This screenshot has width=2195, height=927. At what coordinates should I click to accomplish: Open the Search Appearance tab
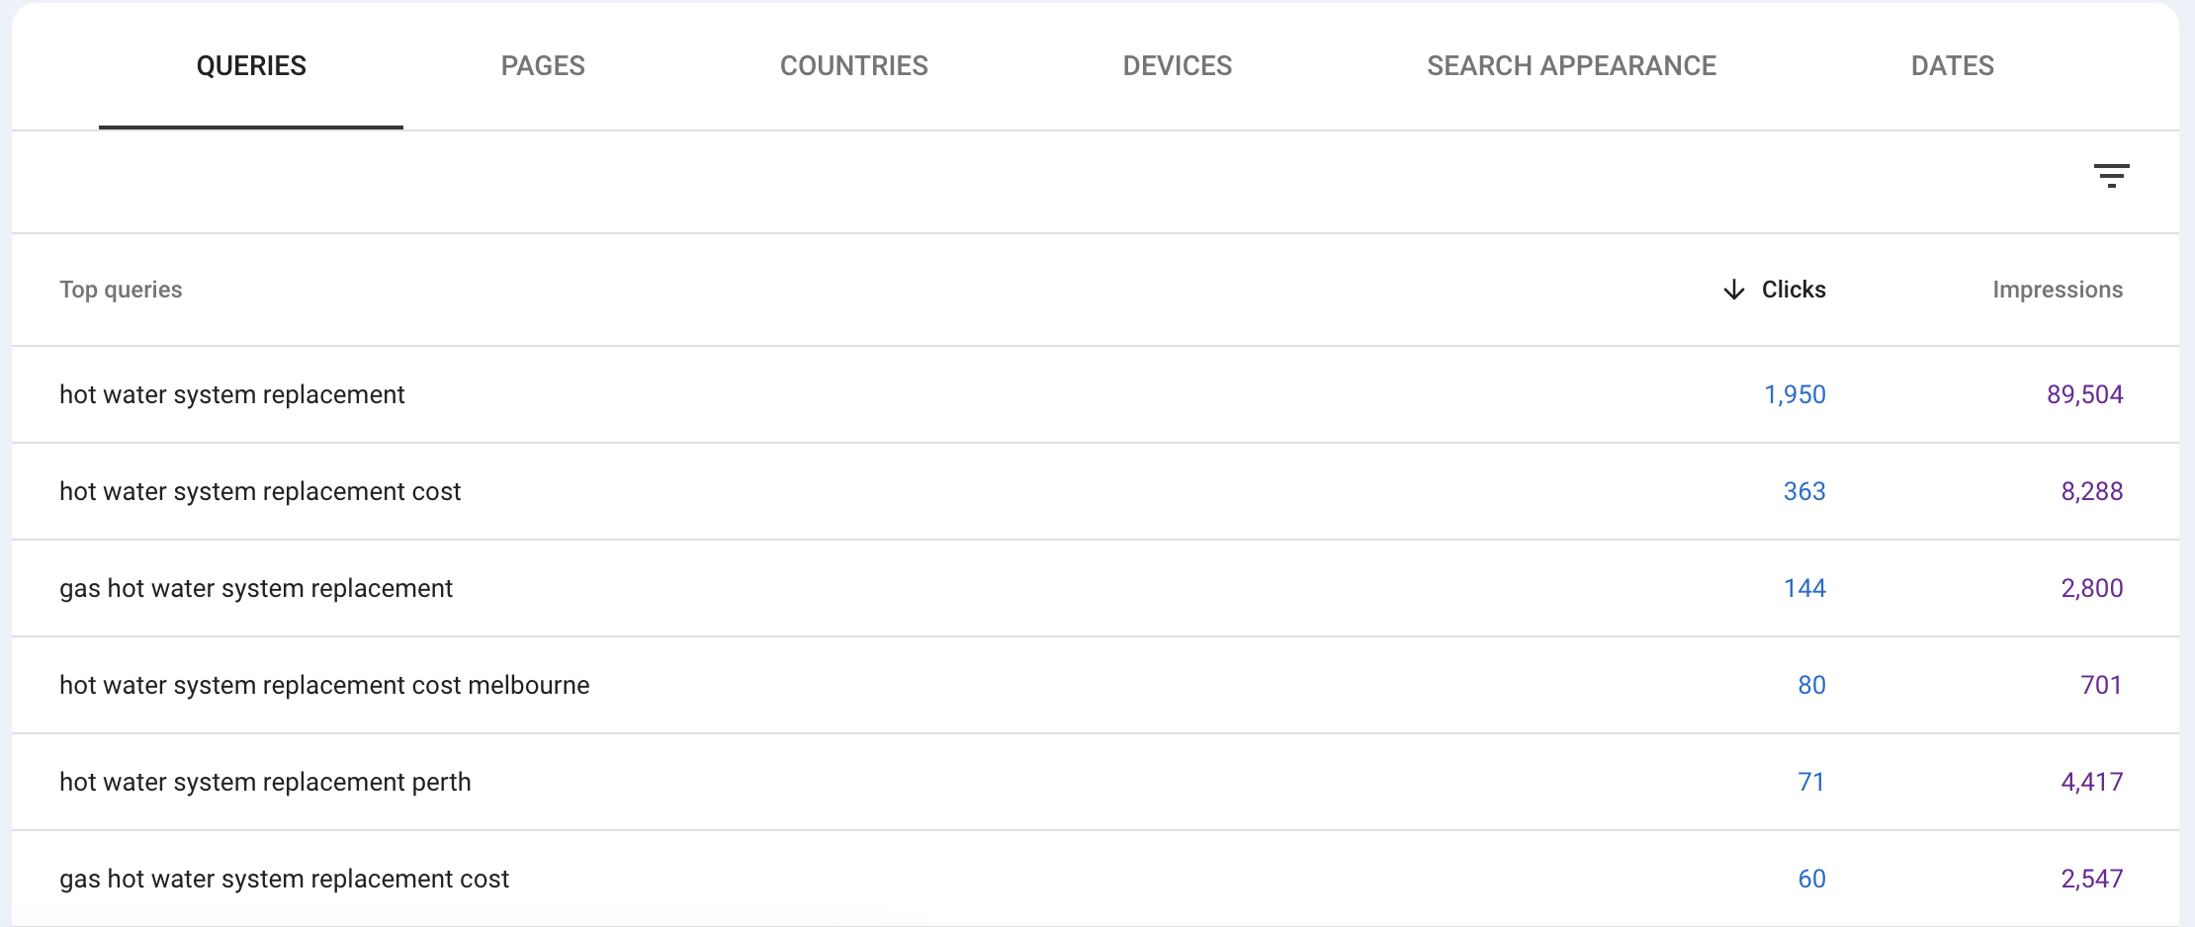pos(1571,66)
